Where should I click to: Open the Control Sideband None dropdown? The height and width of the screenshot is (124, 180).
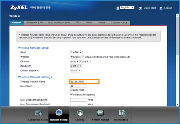tap(76, 71)
